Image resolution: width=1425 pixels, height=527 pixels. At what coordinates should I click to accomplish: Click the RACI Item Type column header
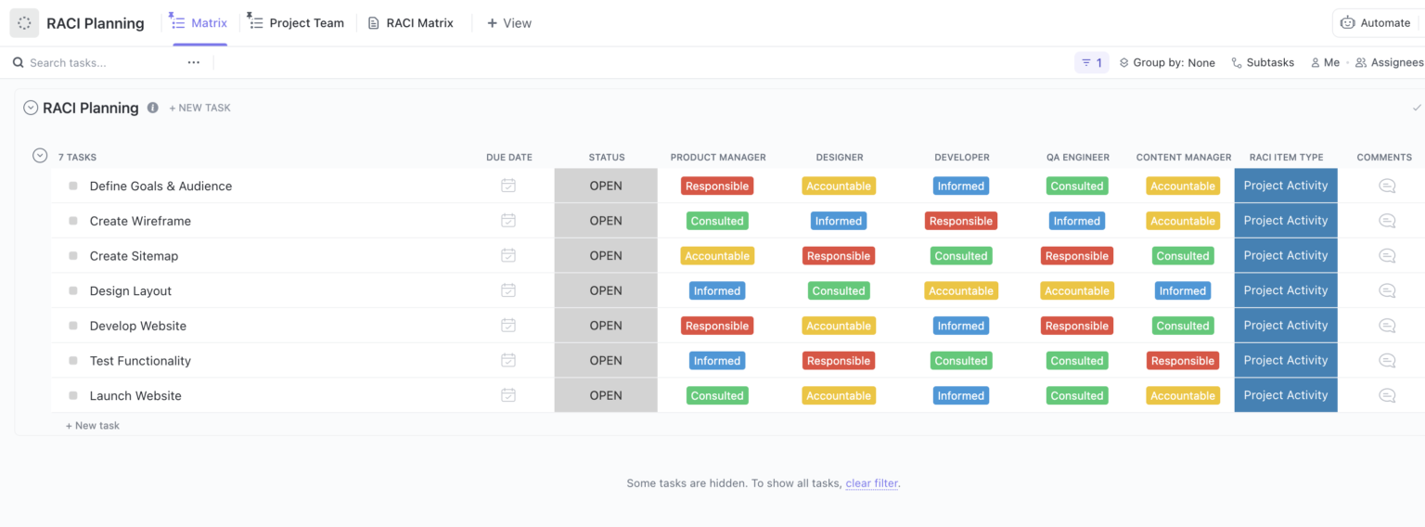(x=1286, y=158)
